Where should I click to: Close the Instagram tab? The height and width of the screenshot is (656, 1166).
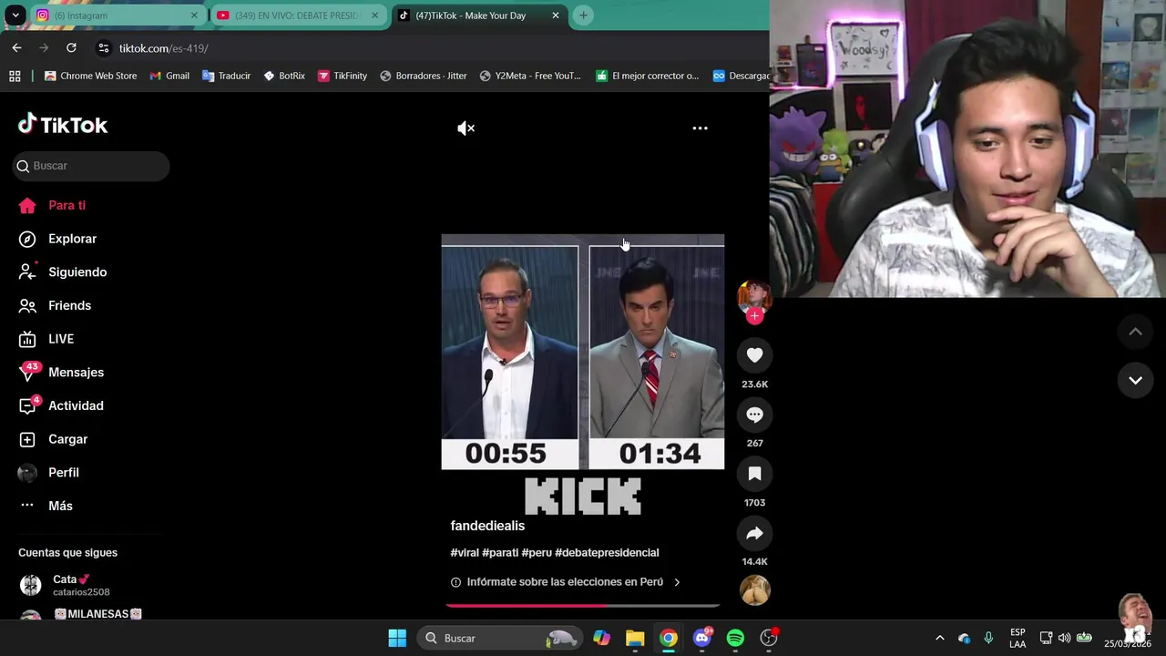click(194, 15)
